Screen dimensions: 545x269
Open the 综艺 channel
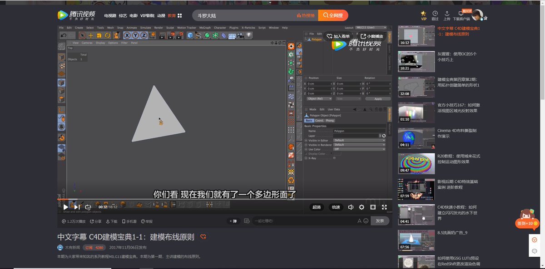pos(123,15)
